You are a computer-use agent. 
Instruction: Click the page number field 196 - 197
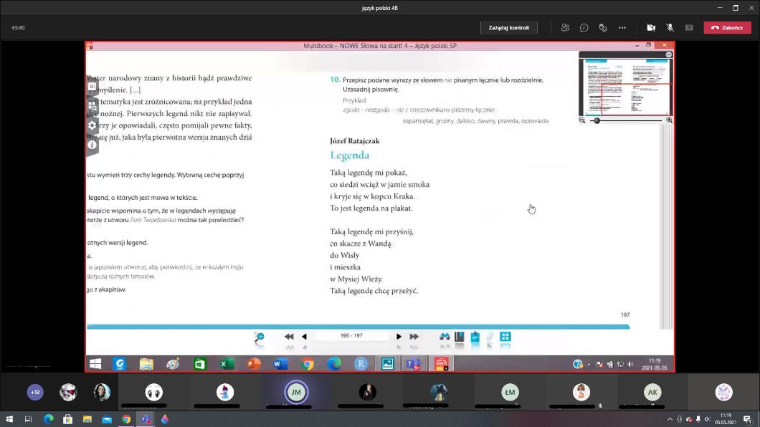[x=351, y=336]
